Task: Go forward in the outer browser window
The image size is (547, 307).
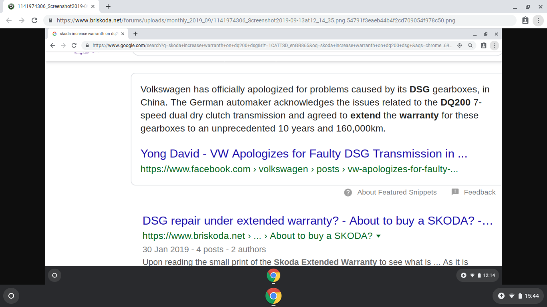Action: 22,20
